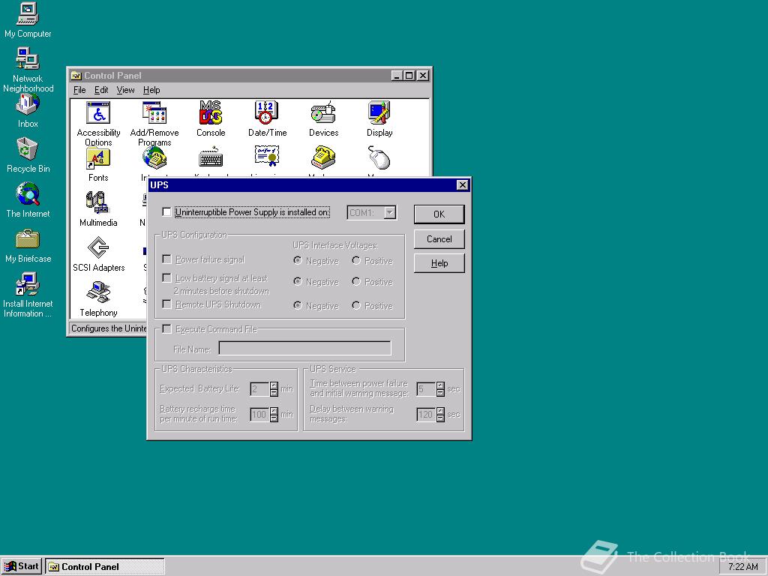Screen dimensions: 768x576
Task: Increase Battery recharge time spinner
Action: [274, 411]
